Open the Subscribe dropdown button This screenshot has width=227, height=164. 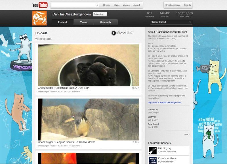[x=100, y=14]
